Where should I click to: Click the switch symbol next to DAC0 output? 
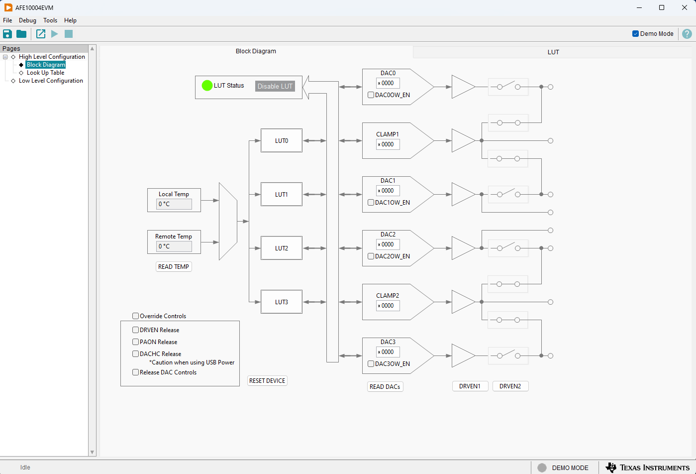point(508,87)
